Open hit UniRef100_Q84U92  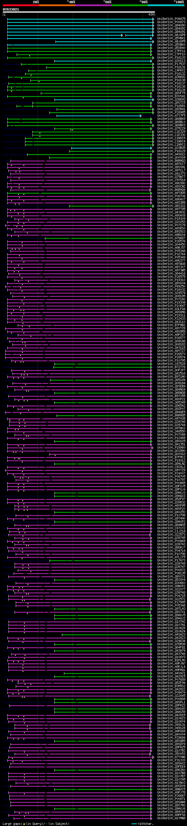click(x=171, y=28)
